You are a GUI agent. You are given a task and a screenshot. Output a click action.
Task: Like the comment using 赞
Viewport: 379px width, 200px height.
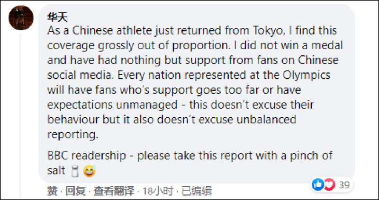pos(53,191)
